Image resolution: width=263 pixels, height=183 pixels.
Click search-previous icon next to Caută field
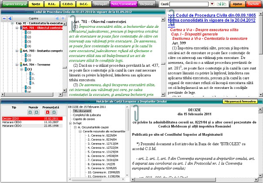pos(219,4)
